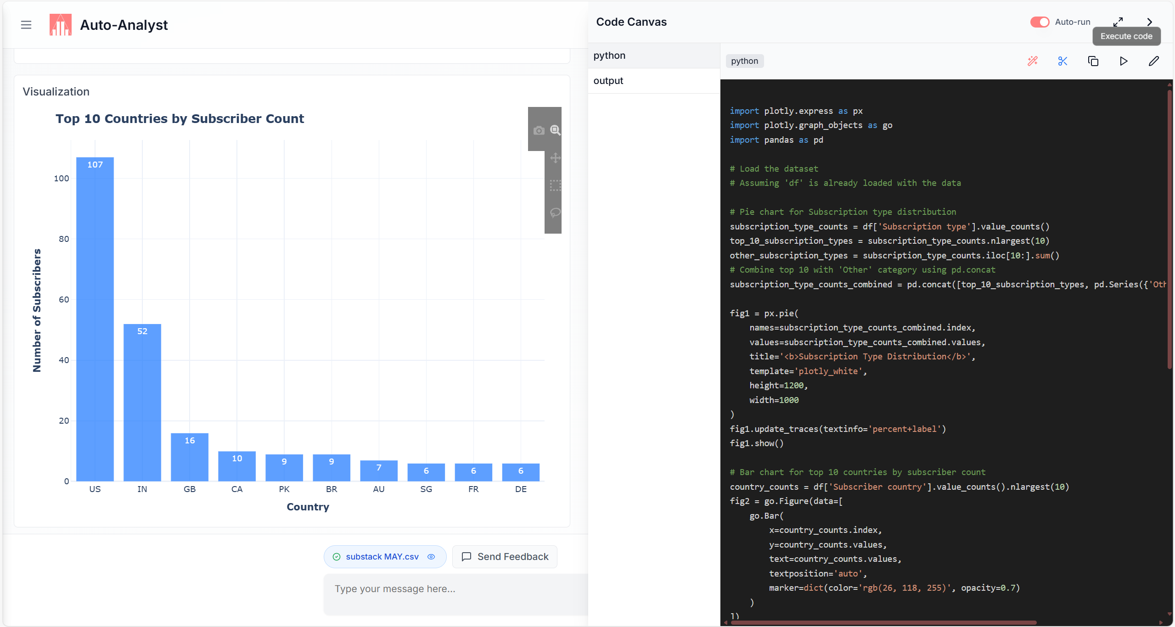This screenshot has height=627, width=1175.
Task: Collapse the Code Canvas panel chevron
Action: (x=1149, y=22)
